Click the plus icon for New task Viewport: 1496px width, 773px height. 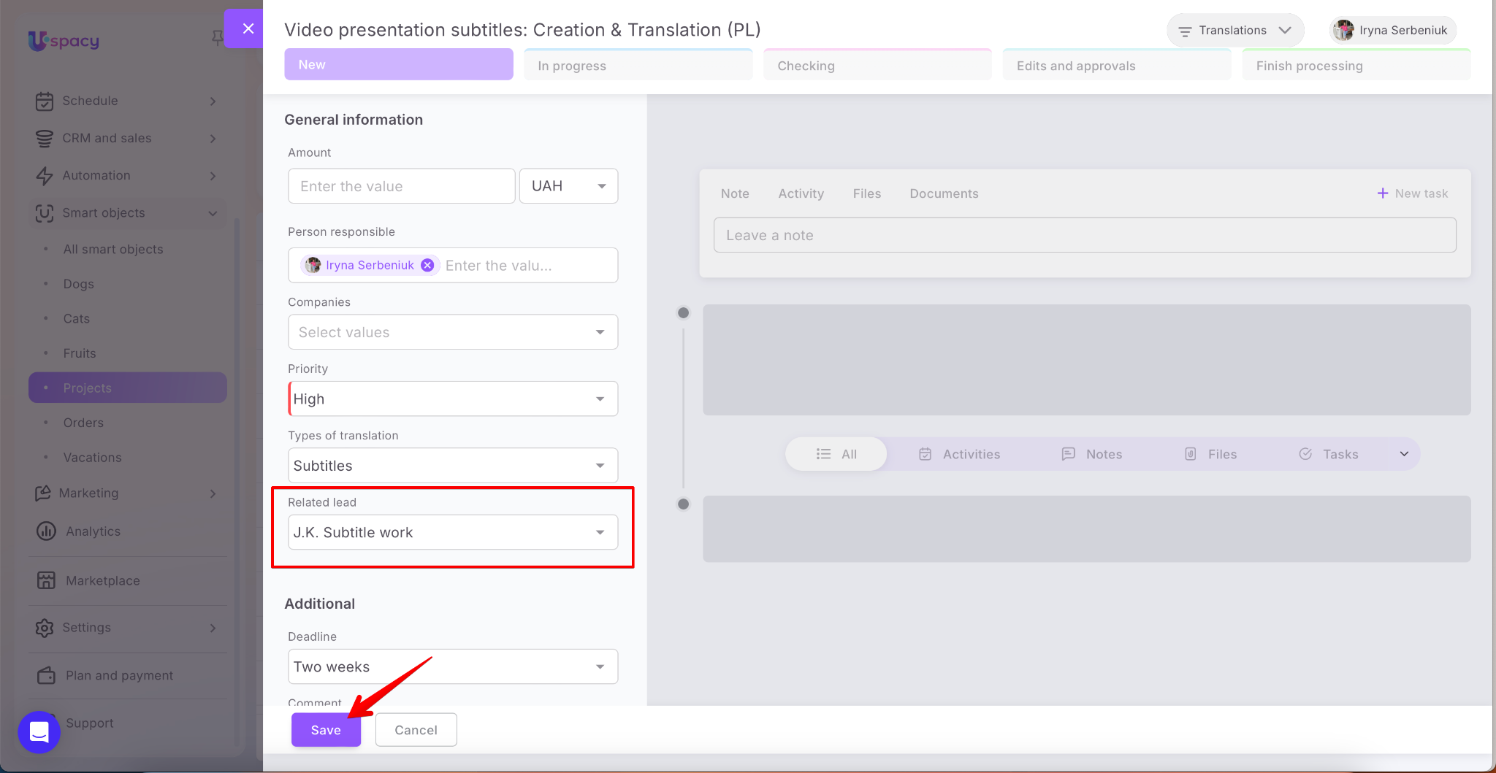(1382, 193)
